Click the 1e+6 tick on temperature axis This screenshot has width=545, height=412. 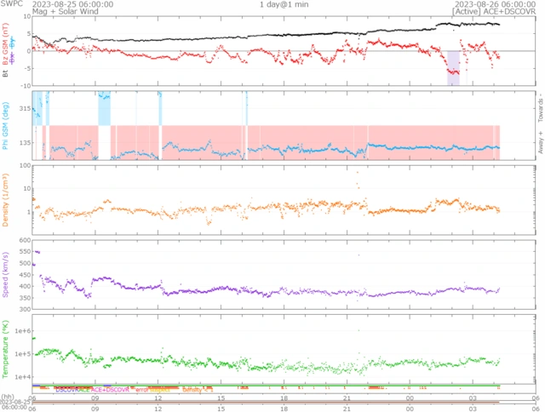coord(20,330)
